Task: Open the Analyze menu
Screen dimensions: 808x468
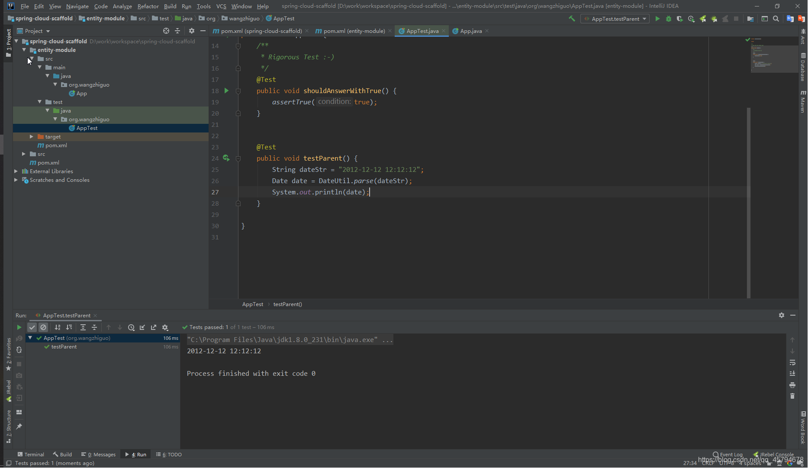Action: tap(122, 6)
